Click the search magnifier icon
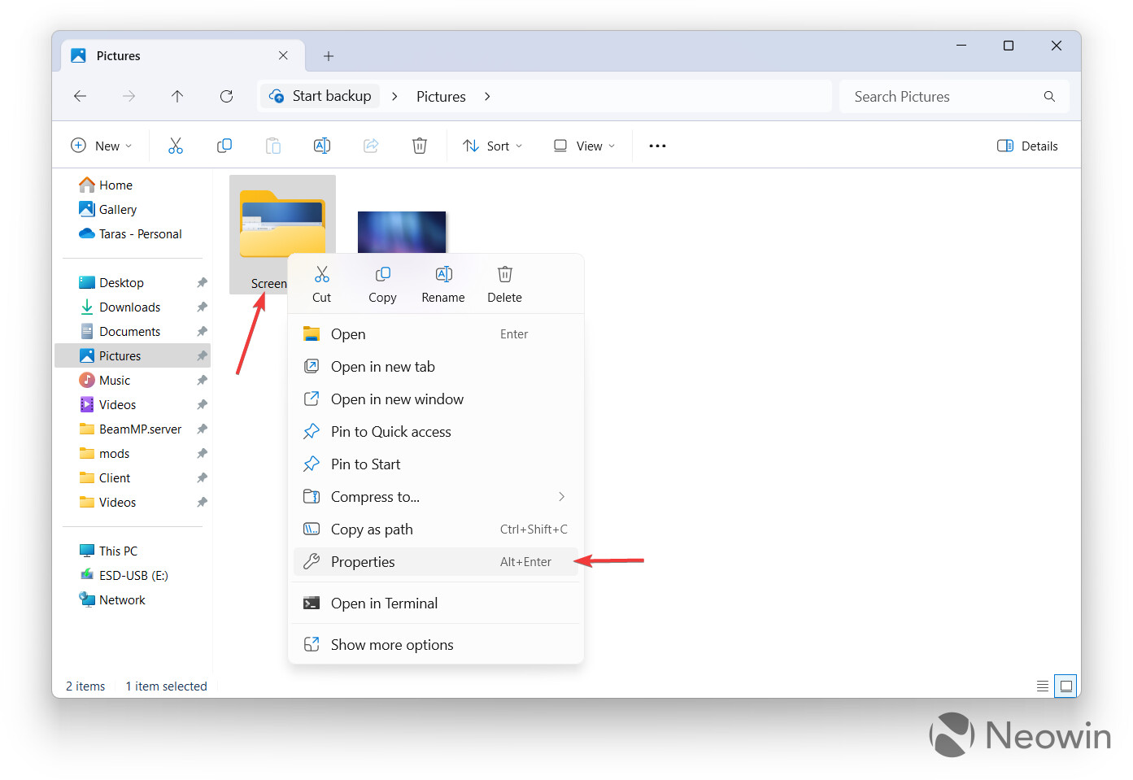 coord(1049,96)
